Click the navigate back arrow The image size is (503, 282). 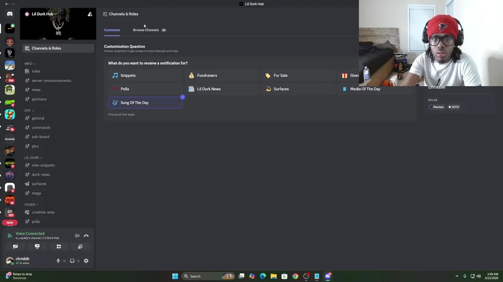pyautogui.click(x=7, y=4)
